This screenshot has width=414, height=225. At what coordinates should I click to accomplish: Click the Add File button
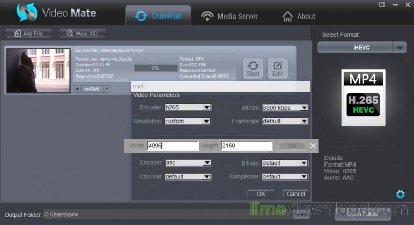click(x=29, y=34)
